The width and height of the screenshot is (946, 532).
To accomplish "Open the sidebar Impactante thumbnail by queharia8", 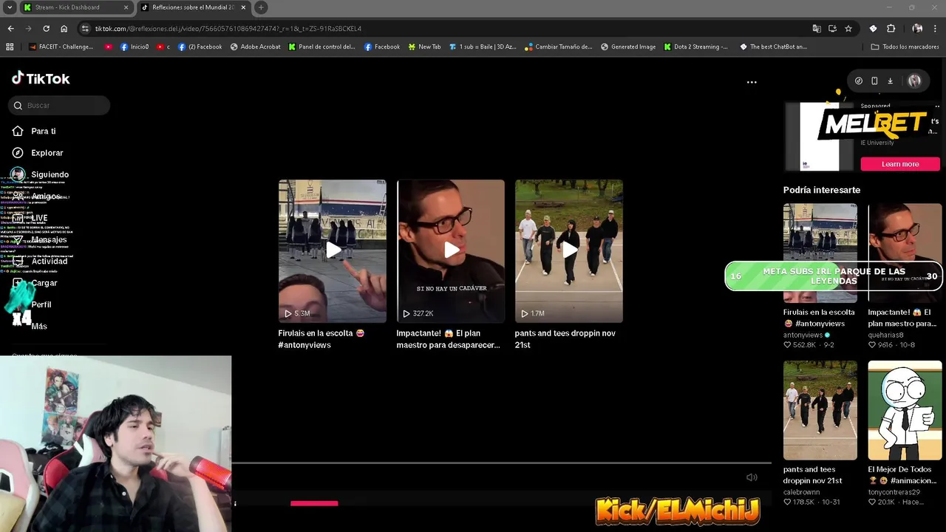I will click(905, 253).
